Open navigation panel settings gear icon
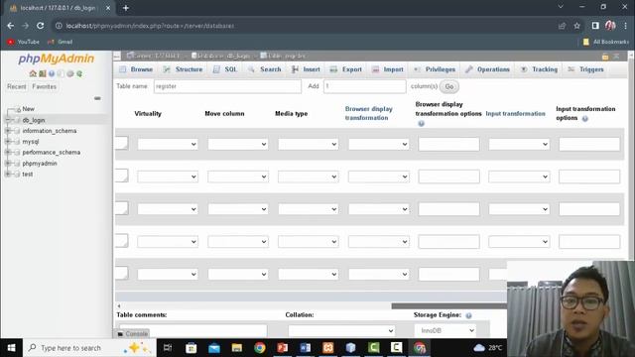The width and height of the screenshot is (635, 357). coord(70,73)
